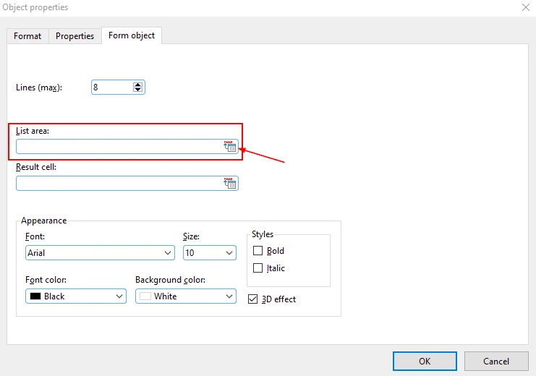
Task: Disable the 3D effect checkbox
Action: point(252,299)
